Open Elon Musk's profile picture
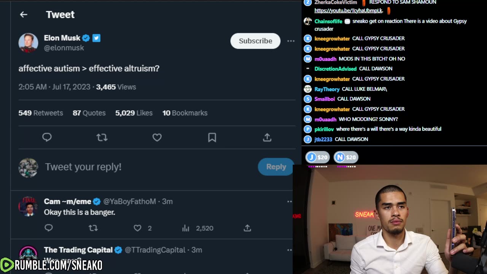 coord(28,43)
